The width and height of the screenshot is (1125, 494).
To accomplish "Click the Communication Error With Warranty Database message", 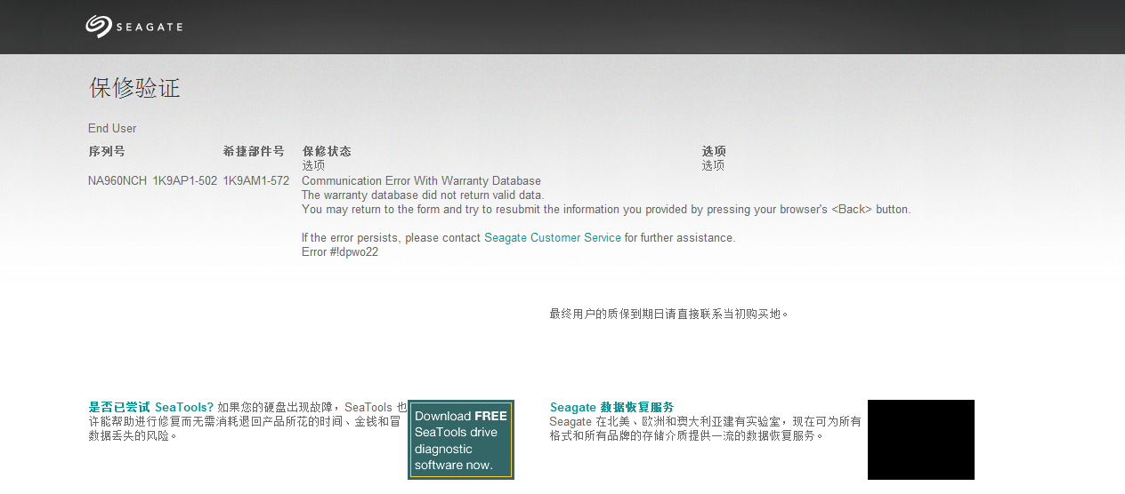I will pyautogui.click(x=421, y=180).
